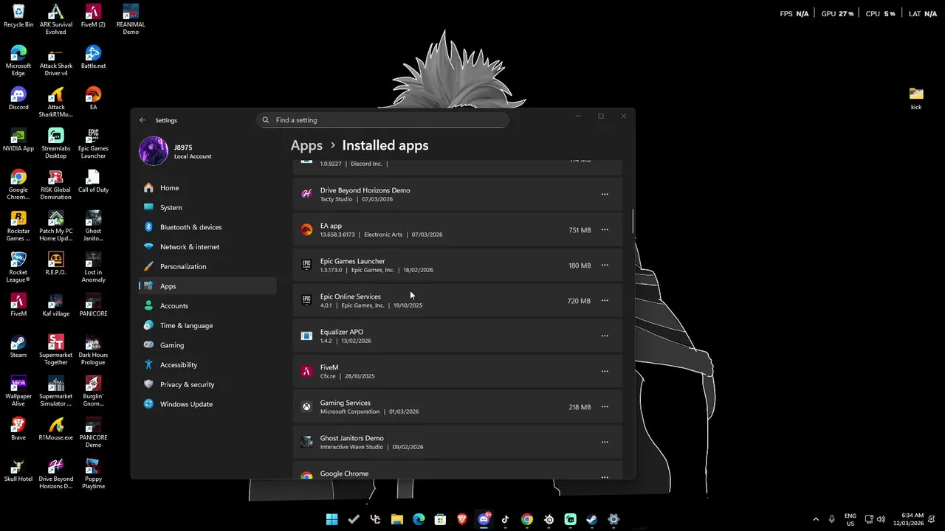945x531 pixels.
Task: Select the Equalizer APO list entry
Action: [458, 336]
